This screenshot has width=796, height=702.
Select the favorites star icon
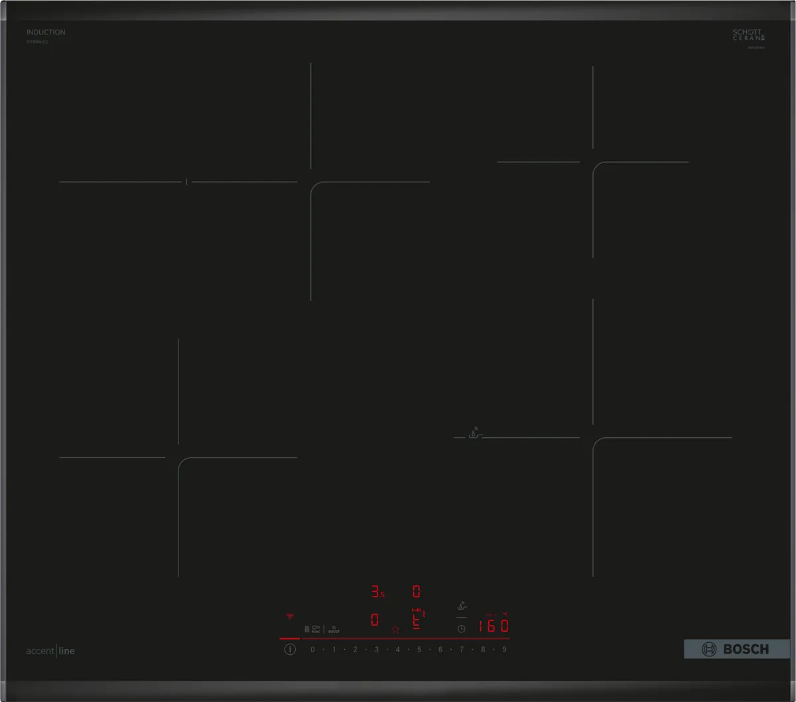395,628
